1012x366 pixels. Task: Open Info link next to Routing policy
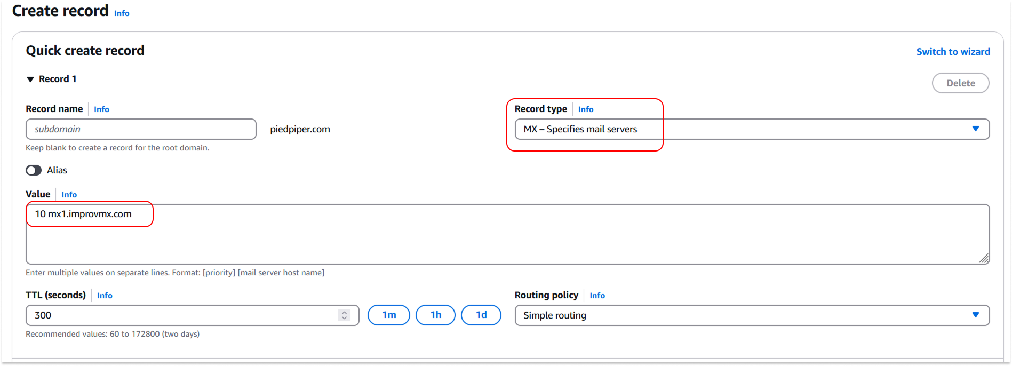click(x=597, y=296)
